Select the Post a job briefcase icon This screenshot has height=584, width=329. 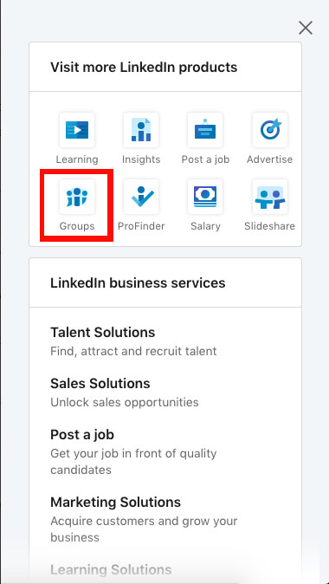click(x=205, y=130)
